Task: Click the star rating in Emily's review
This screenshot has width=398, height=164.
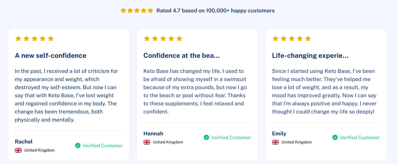Action: [292, 39]
